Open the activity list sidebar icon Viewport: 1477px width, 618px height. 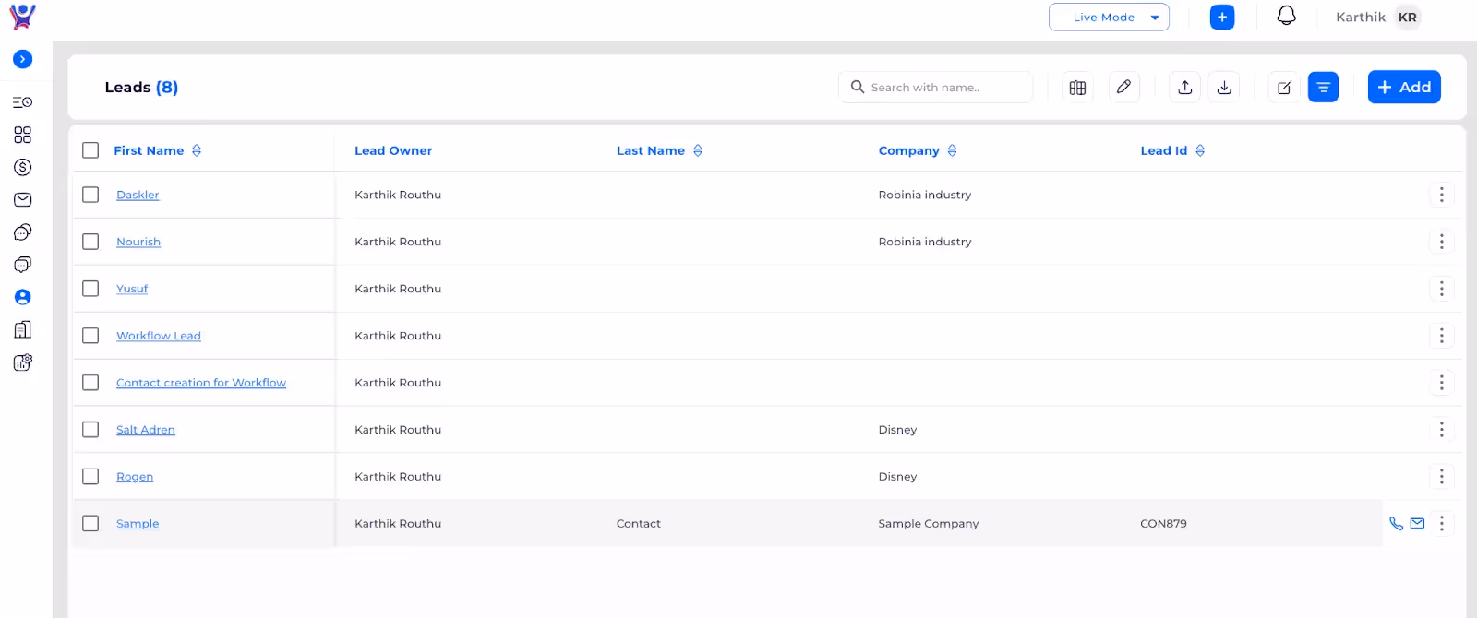(x=23, y=102)
